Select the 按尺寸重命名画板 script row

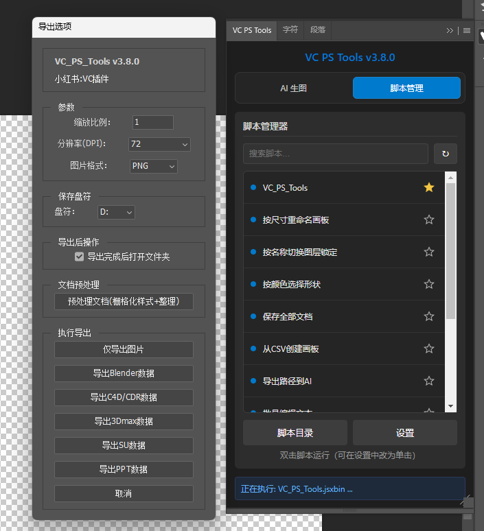coord(344,220)
